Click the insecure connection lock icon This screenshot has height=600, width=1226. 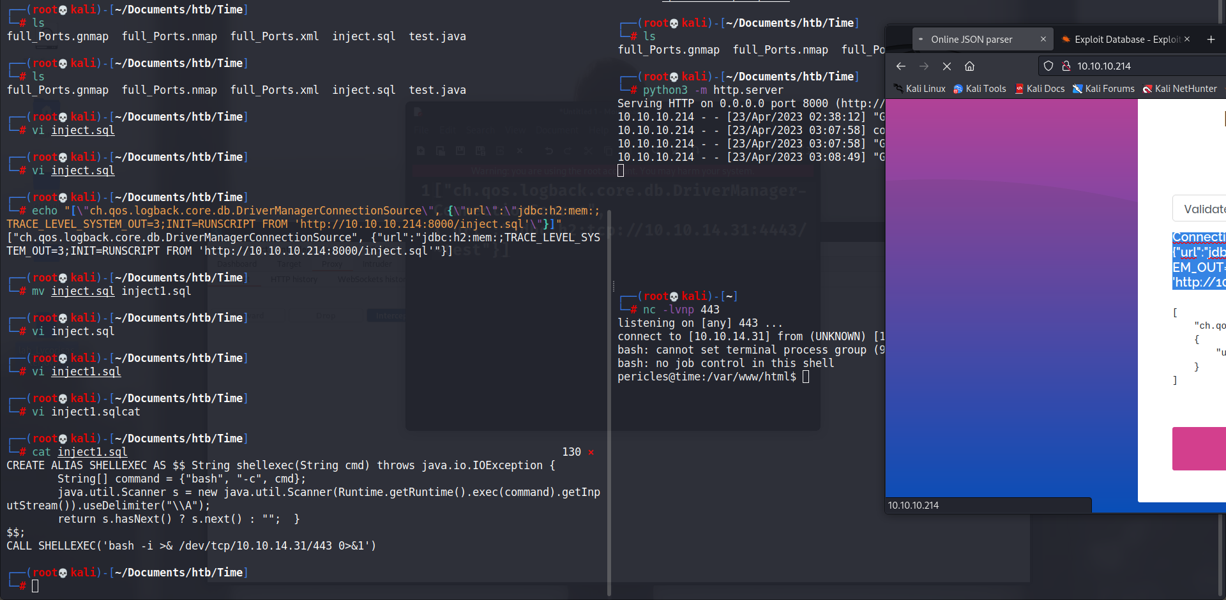click(1066, 66)
